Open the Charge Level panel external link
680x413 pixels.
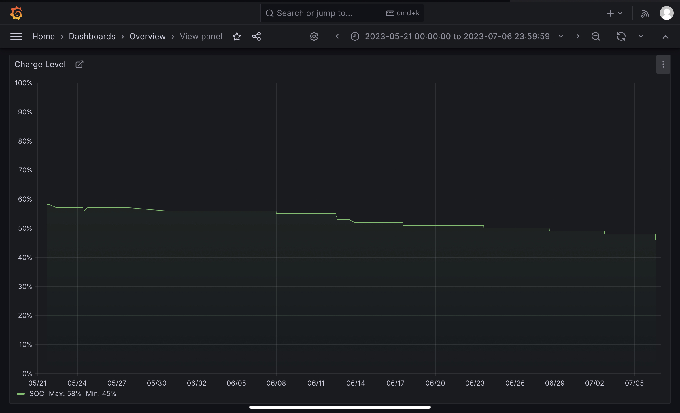tap(79, 64)
